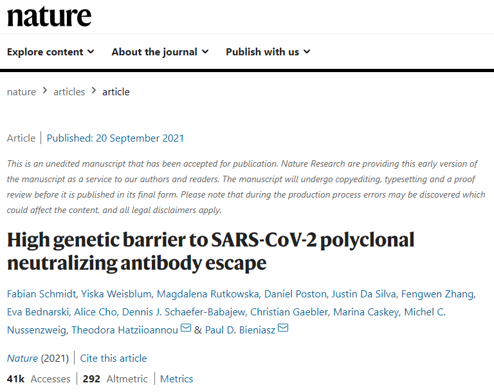
Task: Select author Daniel Poston
Action: pyautogui.click(x=295, y=294)
